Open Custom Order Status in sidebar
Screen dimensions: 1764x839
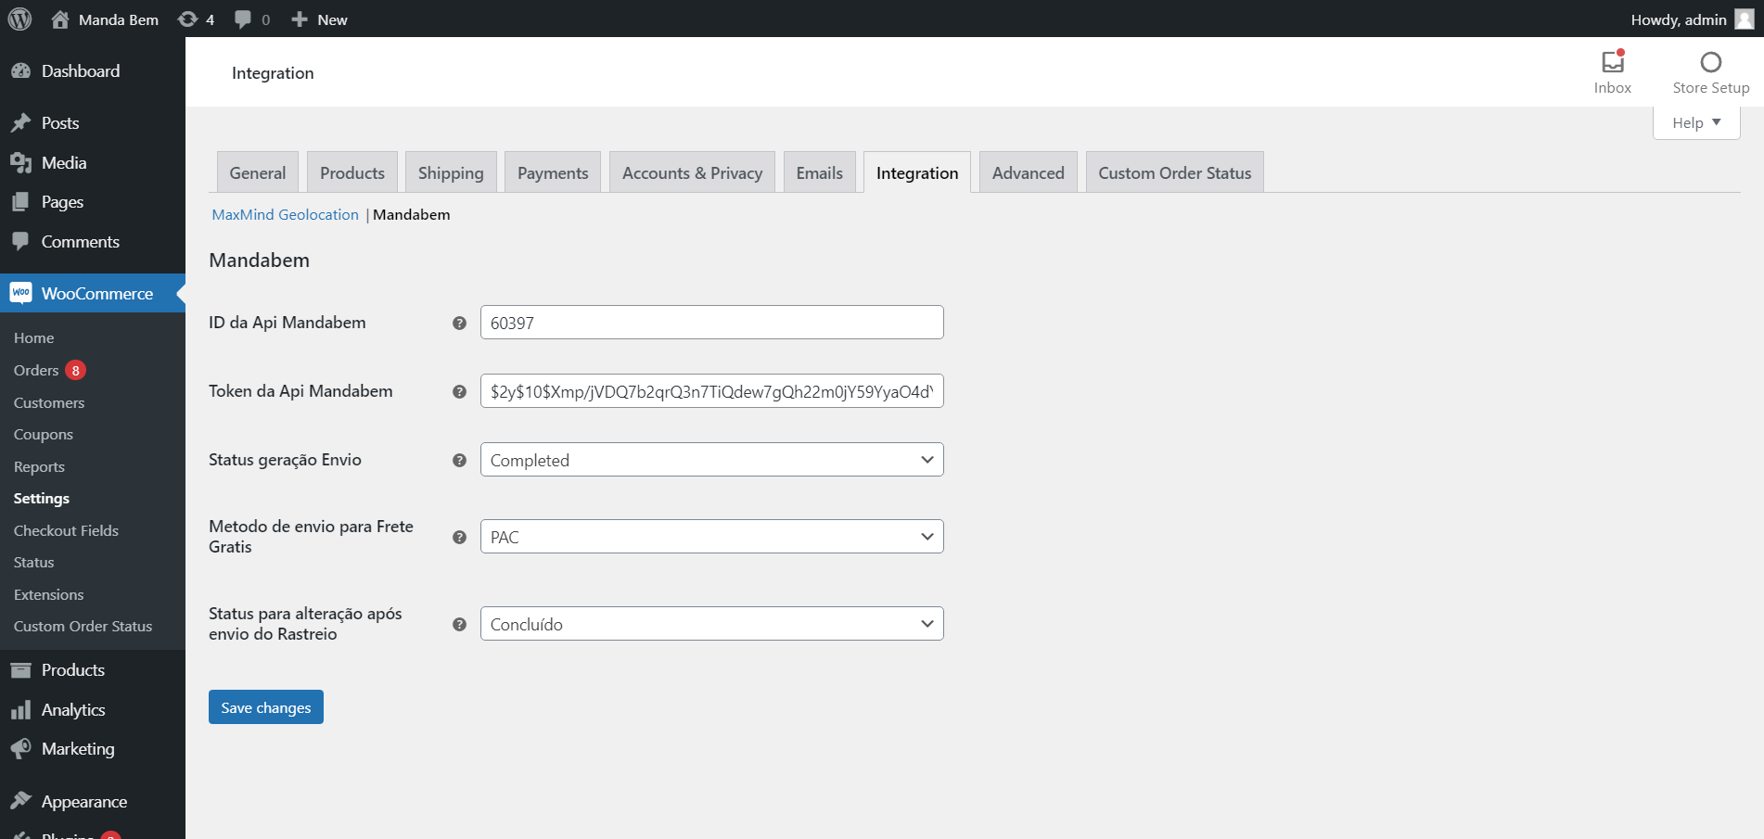pos(83,626)
